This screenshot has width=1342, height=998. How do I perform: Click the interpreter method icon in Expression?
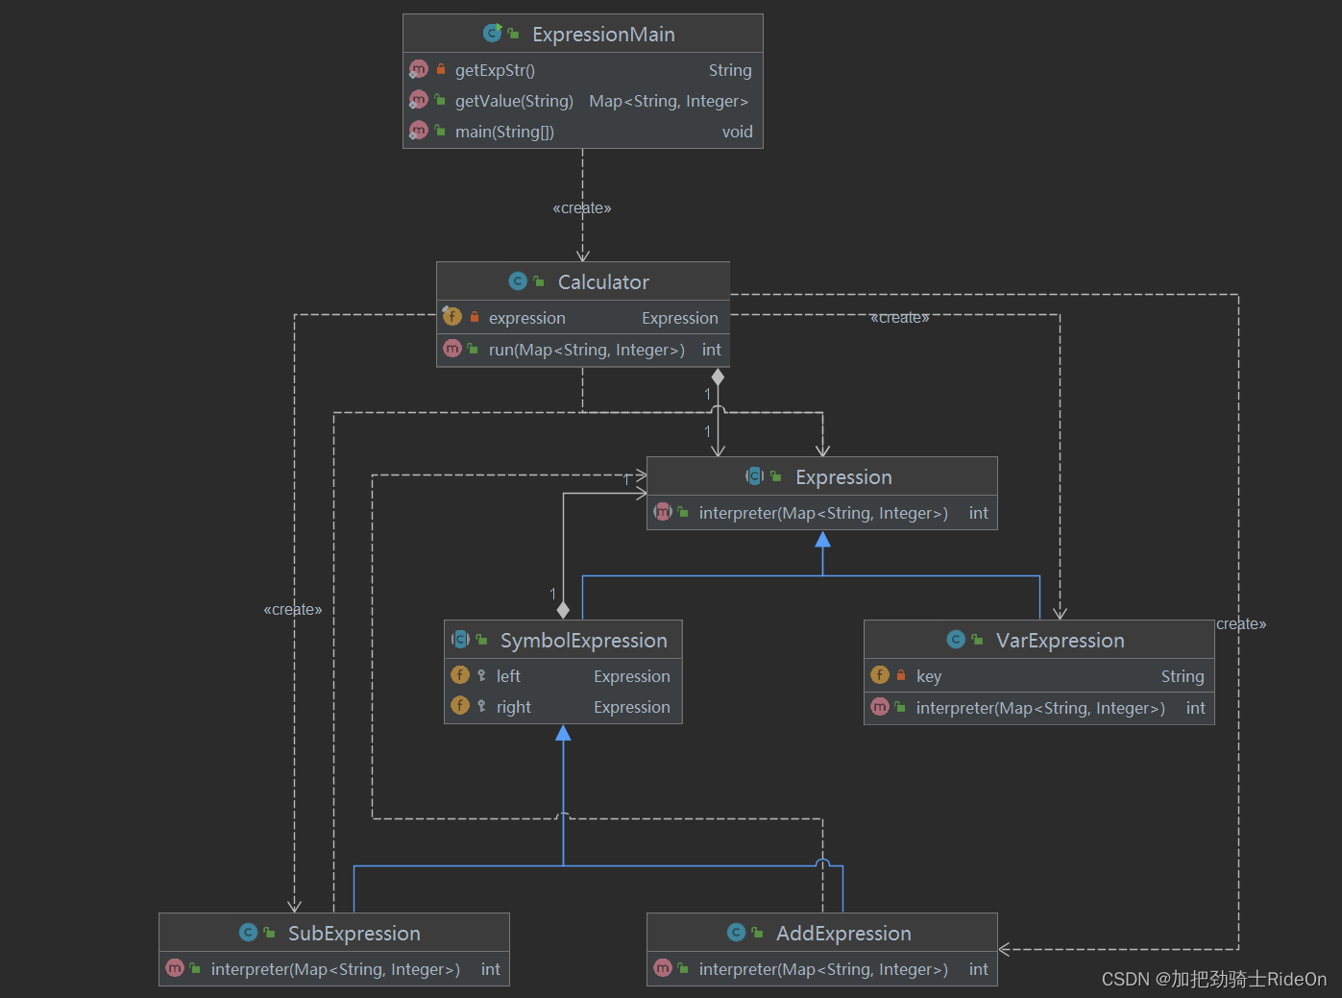pyautogui.click(x=663, y=512)
